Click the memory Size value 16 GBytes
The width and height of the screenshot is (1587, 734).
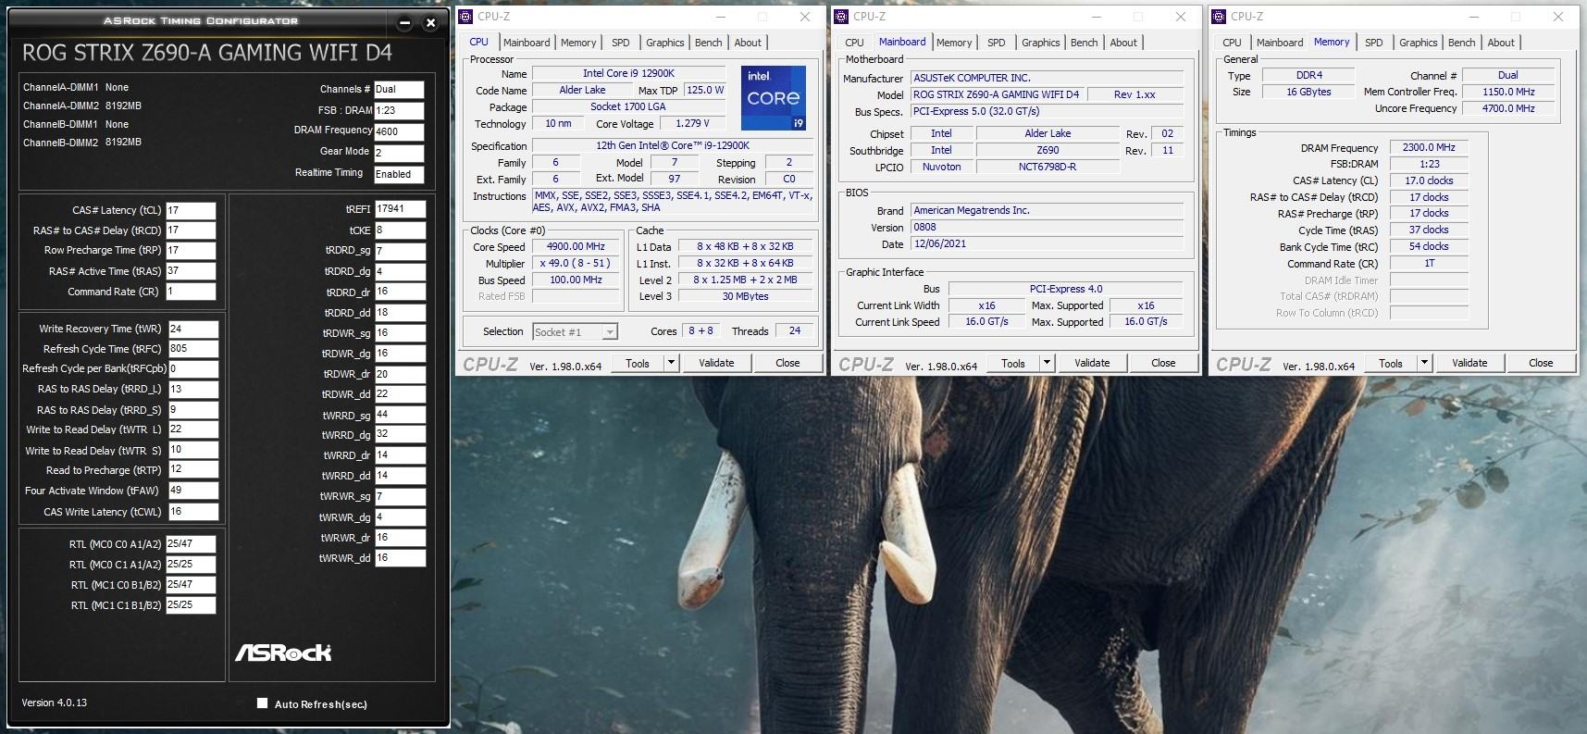[1308, 92]
